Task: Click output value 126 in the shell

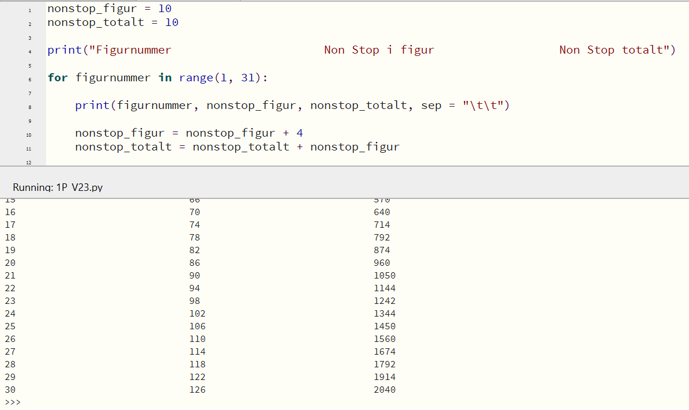Action: [197, 390]
